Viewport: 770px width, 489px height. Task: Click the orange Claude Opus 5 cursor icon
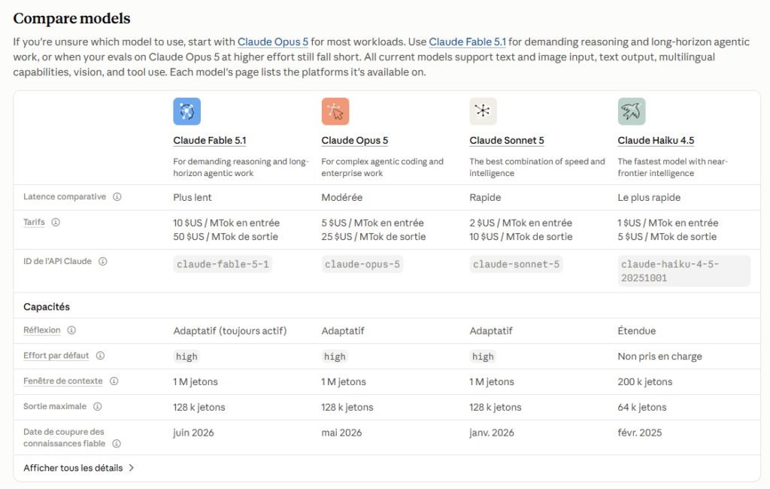click(x=335, y=111)
